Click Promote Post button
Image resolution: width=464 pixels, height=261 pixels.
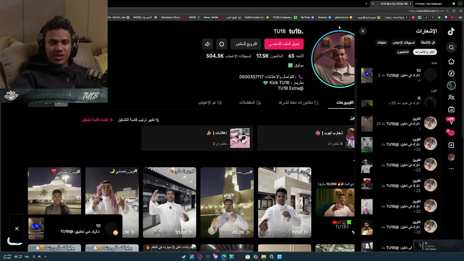pyautogui.click(x=246, y=44)
